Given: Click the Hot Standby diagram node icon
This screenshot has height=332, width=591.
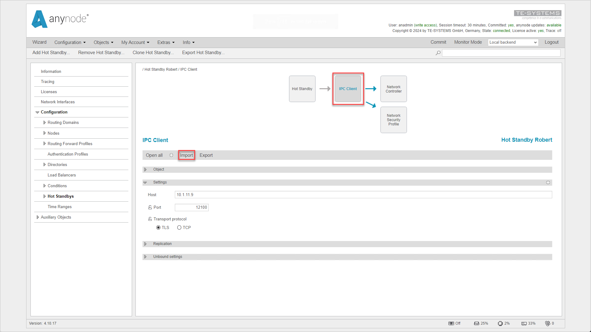Looking at the screenshot, I should pos(302,88).
